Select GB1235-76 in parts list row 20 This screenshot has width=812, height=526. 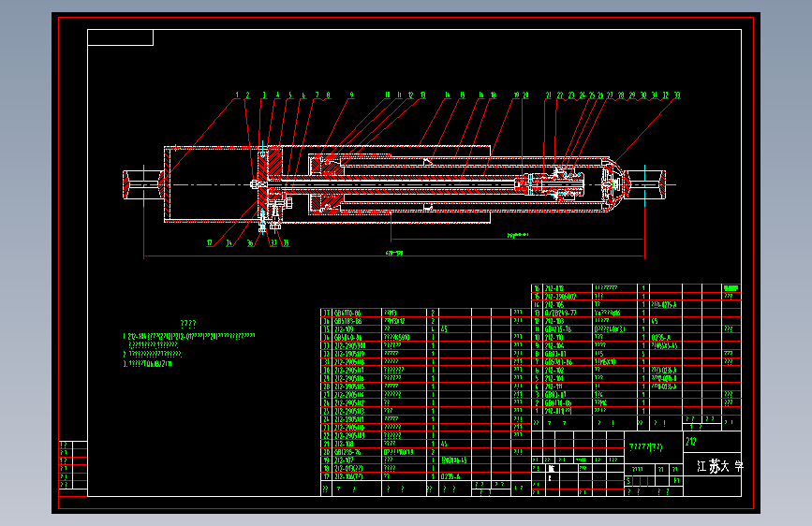coord(347,452)
